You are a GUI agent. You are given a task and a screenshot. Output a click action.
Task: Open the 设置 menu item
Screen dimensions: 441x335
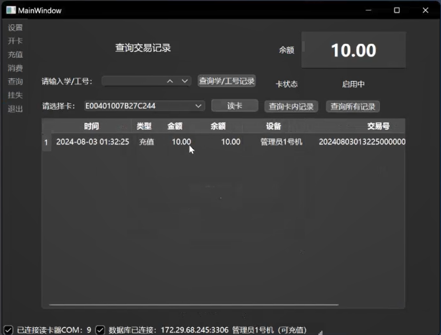coord(15,28)
